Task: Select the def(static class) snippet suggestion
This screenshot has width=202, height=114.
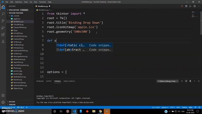Action: (x=84, y=45)
